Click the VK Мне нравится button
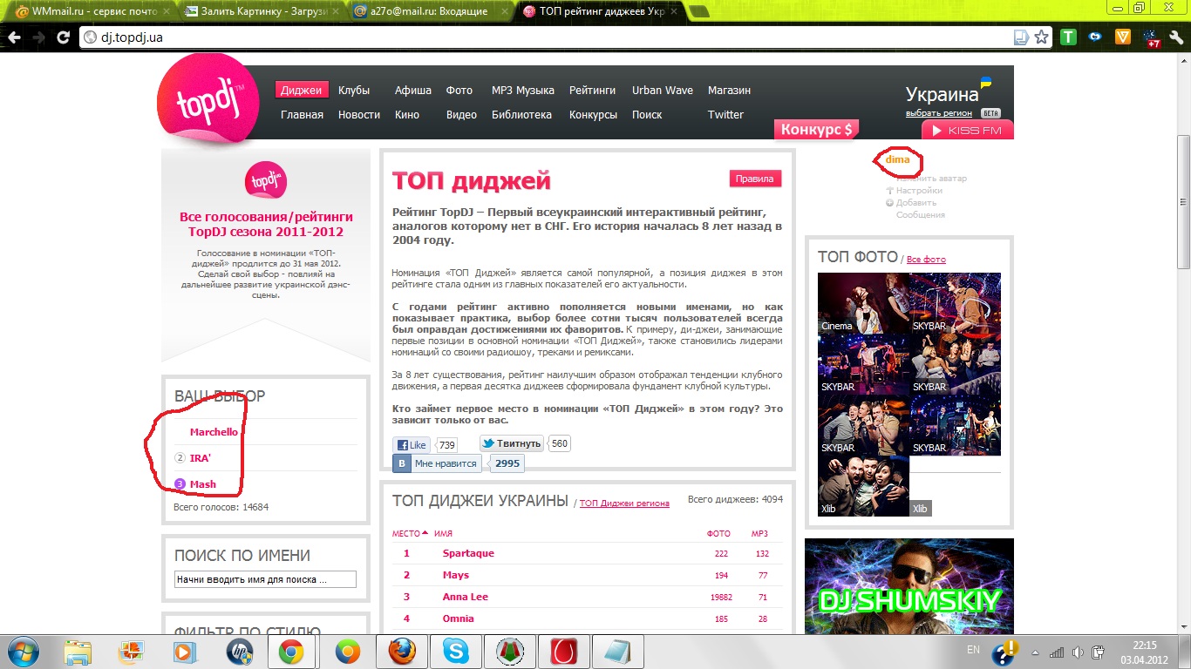Screen dimensions: 1191x669 point(439,463)
